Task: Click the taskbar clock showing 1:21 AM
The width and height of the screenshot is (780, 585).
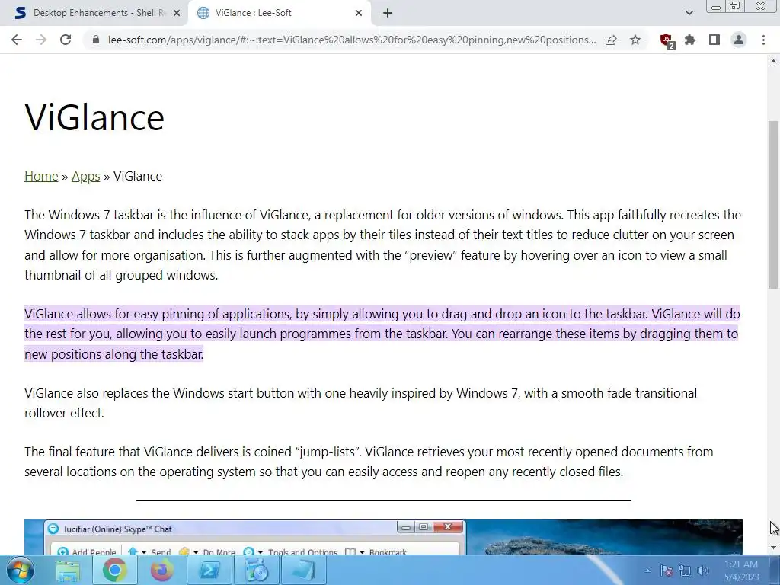Action: click(741, 571)
